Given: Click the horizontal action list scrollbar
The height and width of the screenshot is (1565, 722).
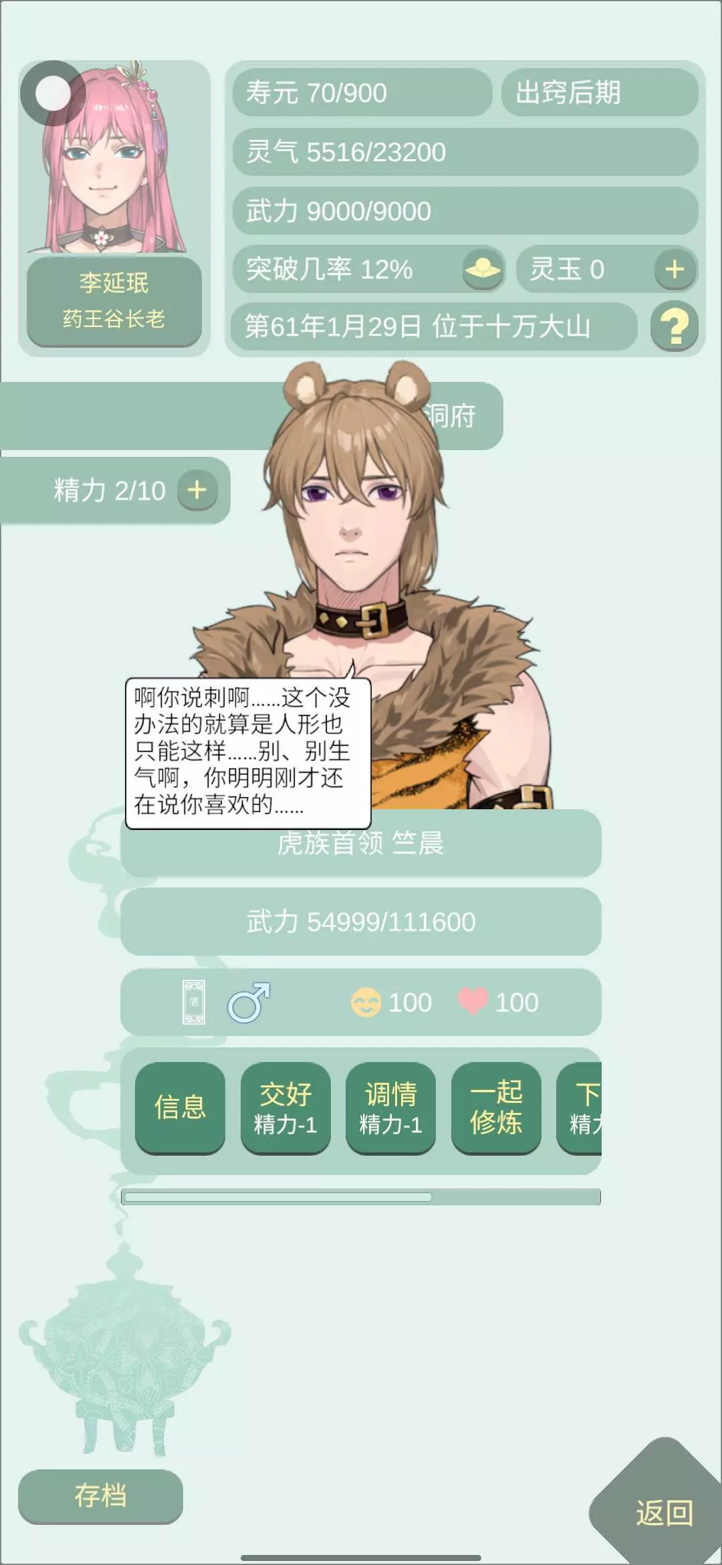Looking at the screenshot, I should tap(361, 1196).
